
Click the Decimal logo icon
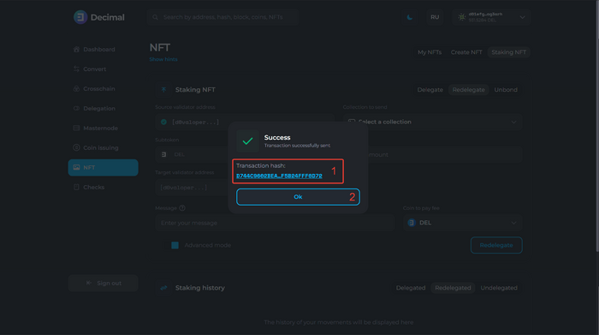[80, 17]
